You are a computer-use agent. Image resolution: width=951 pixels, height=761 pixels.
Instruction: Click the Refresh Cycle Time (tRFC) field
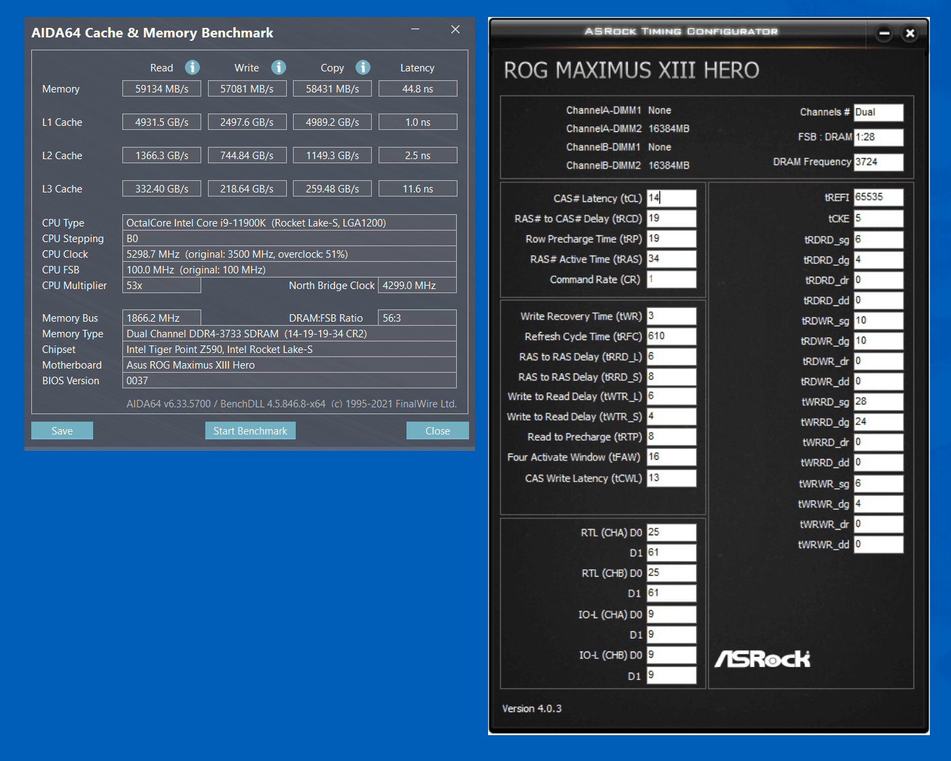[671, 336]
